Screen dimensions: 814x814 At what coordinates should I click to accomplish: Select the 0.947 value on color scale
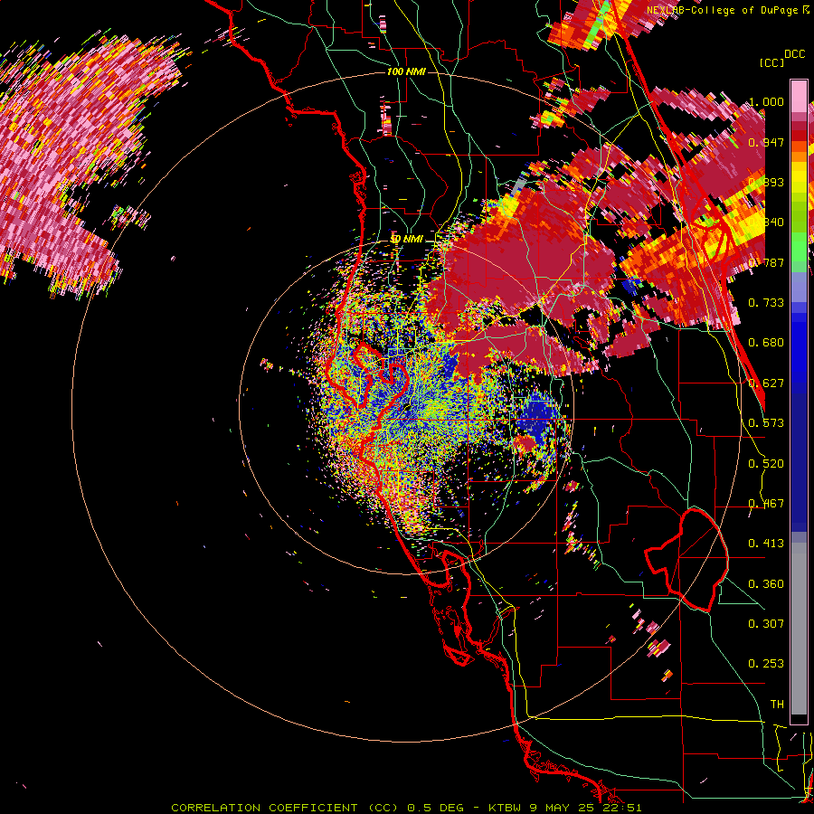(x=766, y=142)
